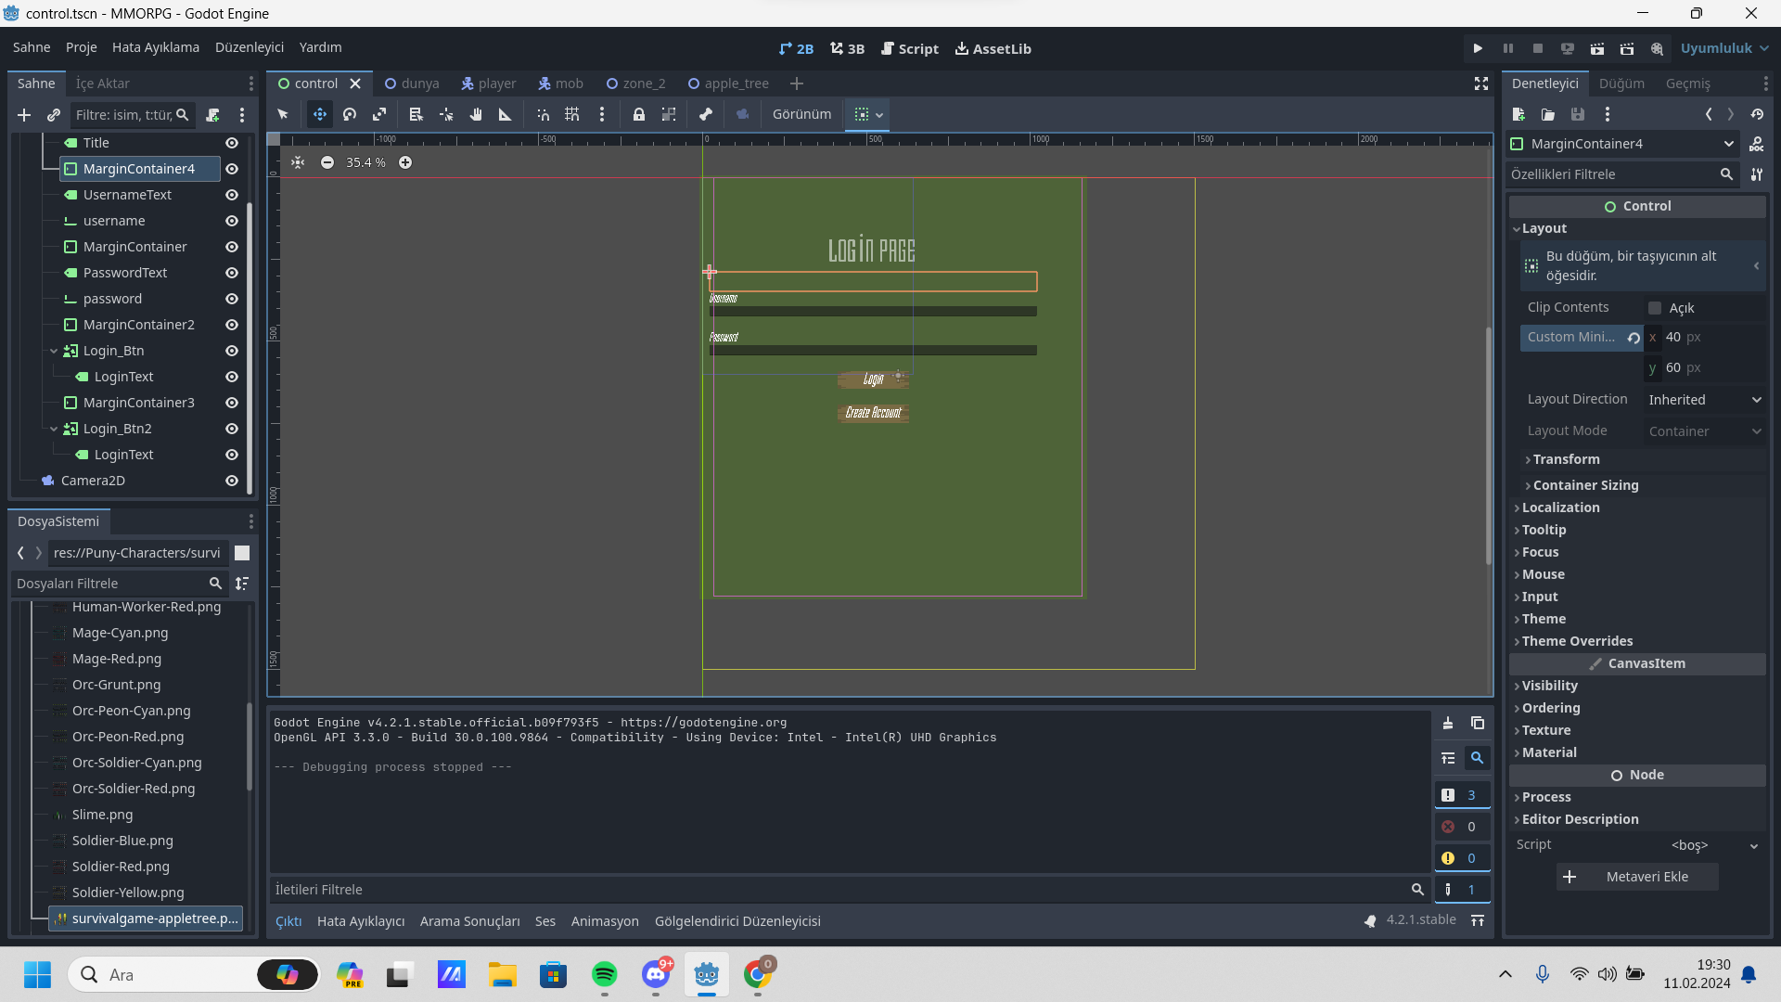The width and height of the screenshot is (1781, 1002).
Task: Clear the output log
Action: coord(1448,724)
